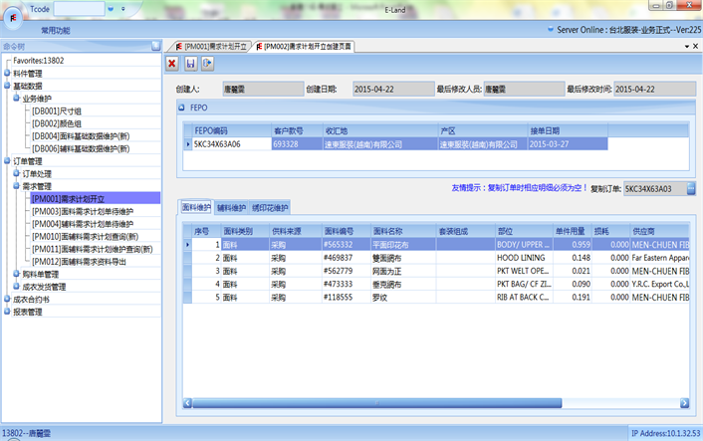
Task: Click the floppy disk save icon
Action: [189, 64]
